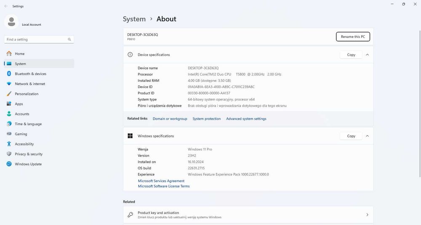Open Advanced system settings link

click(246, 119)
